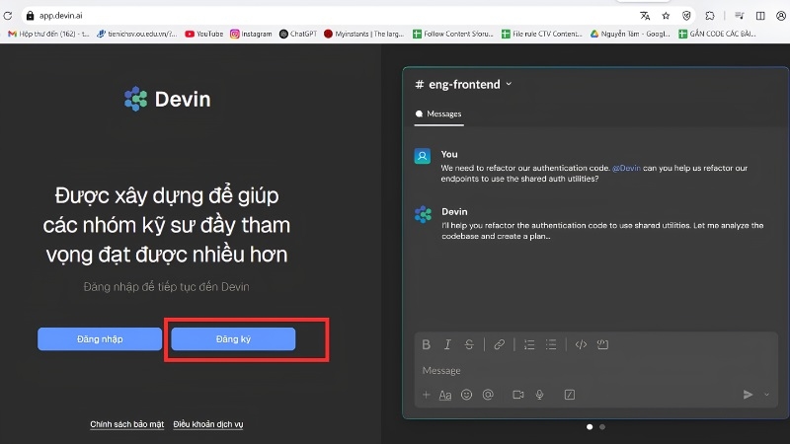Click the @ mention icon
The width and height of the screenshot is (790, 444).
pos(488,395)
